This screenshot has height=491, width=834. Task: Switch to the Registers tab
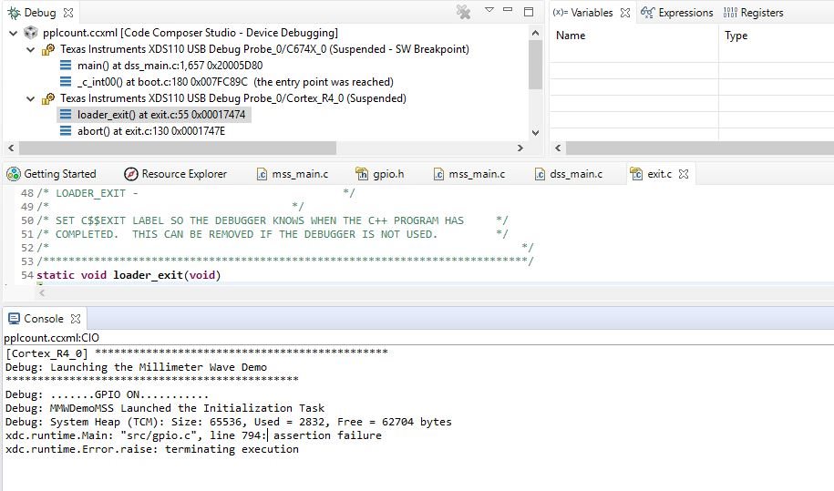(x=762, y=13)
